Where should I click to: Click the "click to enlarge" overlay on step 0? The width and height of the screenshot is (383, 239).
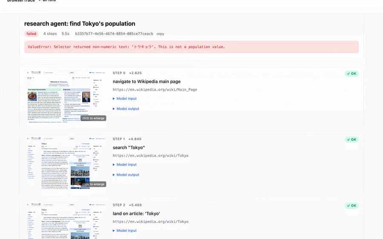(x=93, y=118)
